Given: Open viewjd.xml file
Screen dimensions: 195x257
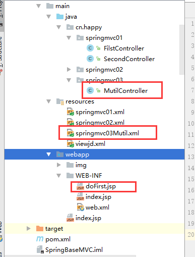Looking at the screenshot, I should pyautogui.click(x=90, y=144).
